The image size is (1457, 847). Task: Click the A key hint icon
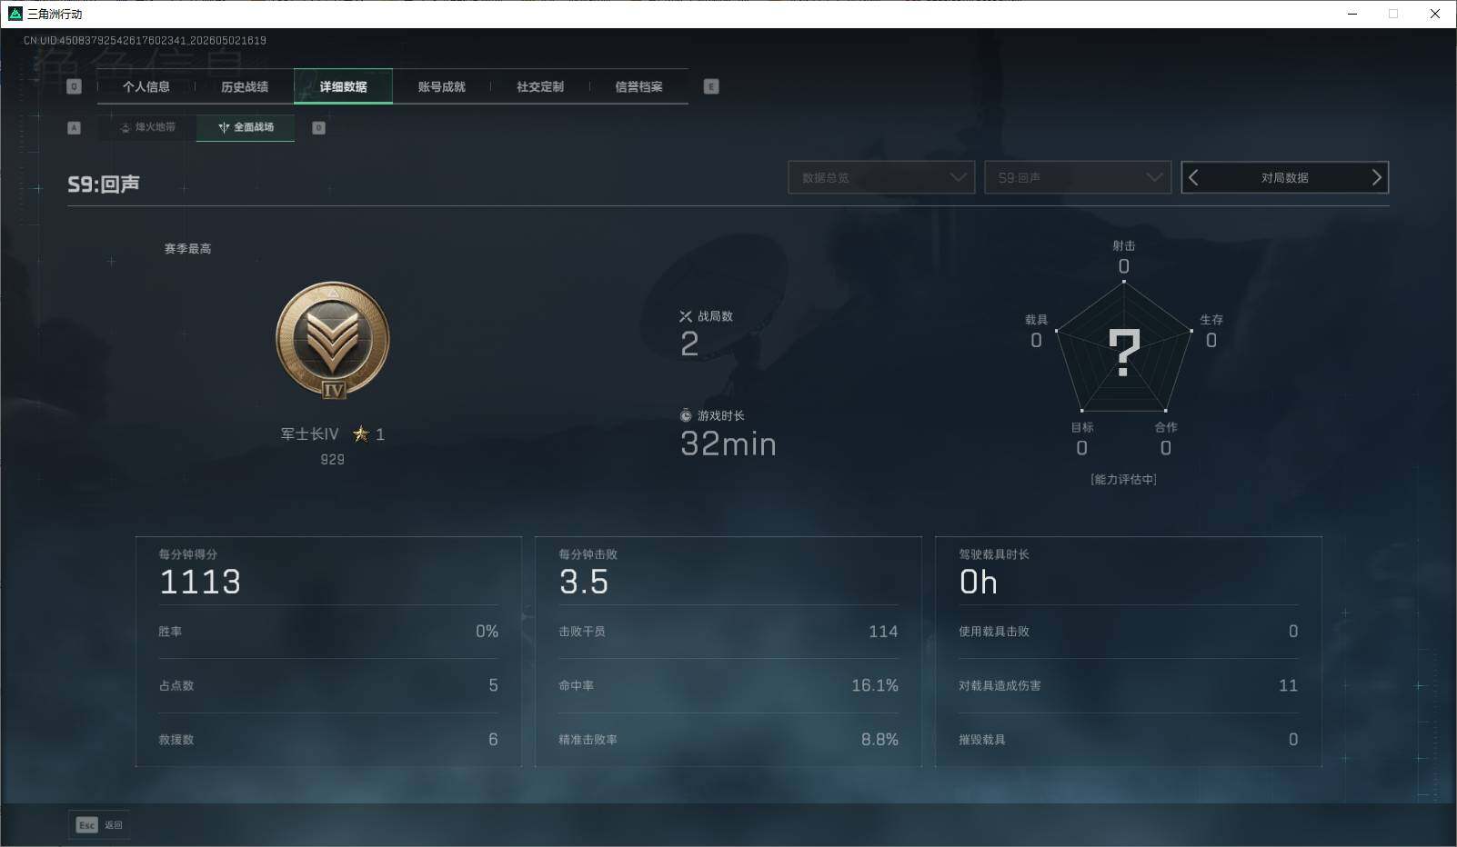[x=75, y=128]
